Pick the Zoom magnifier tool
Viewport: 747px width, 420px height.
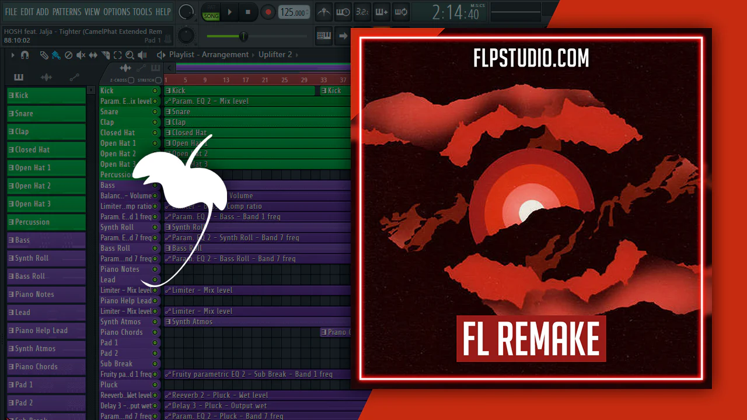pyautogui.click(x=130, y=55)
